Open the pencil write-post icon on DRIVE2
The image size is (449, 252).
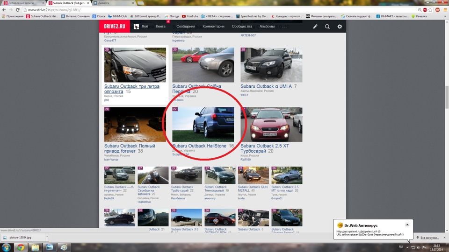click(x=315, y=26)
